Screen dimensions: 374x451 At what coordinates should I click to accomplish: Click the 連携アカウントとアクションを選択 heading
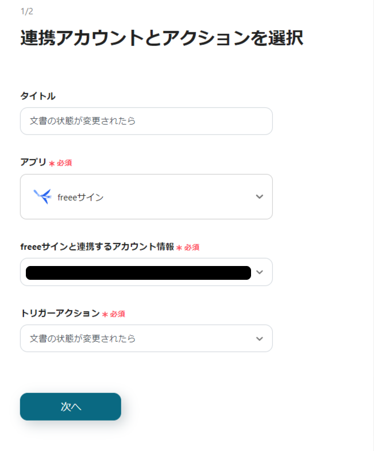161,38
